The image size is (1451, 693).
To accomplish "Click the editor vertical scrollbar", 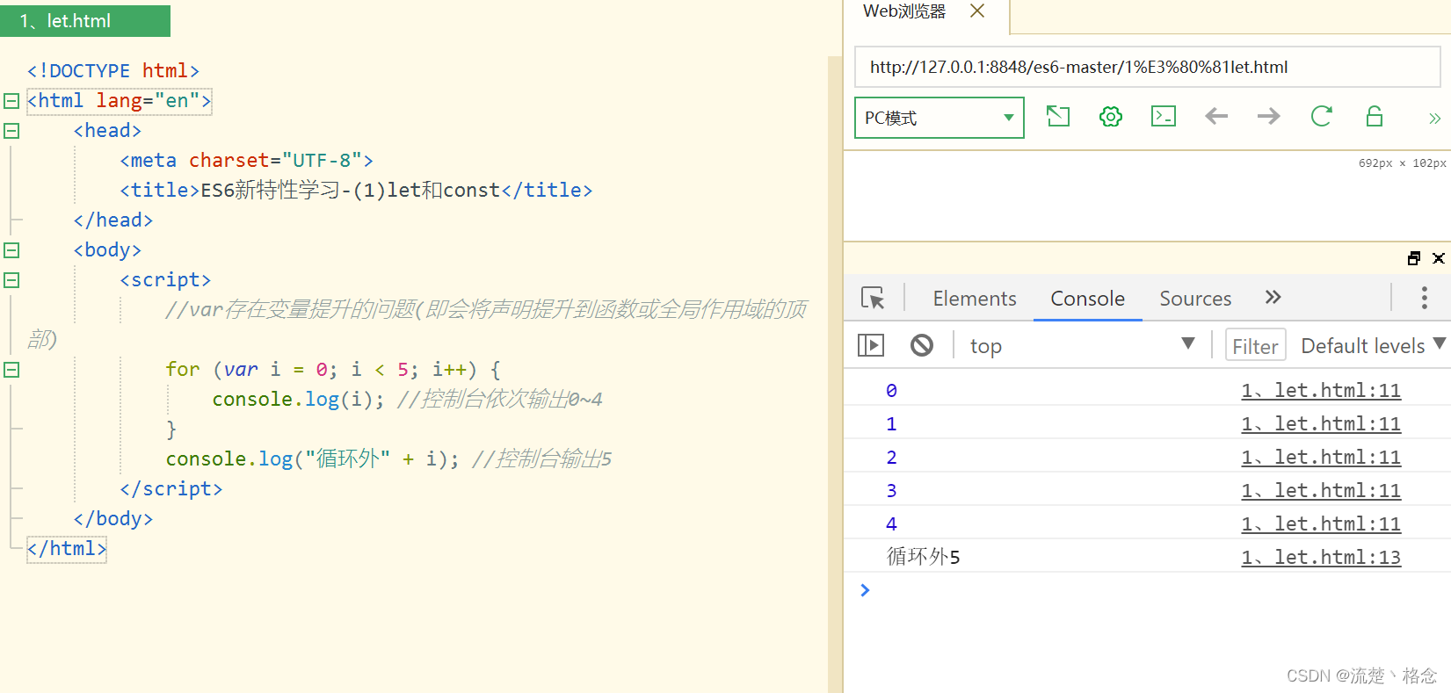I will pyautogui.click(x=835, y=374).
